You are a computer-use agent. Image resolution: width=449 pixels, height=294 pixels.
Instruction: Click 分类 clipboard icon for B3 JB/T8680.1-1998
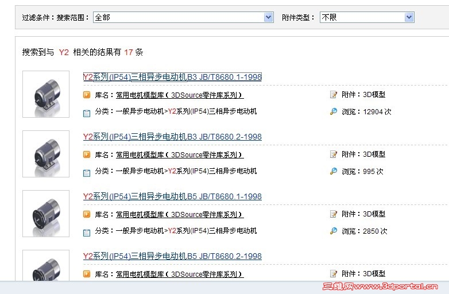[x=87, y=113]
